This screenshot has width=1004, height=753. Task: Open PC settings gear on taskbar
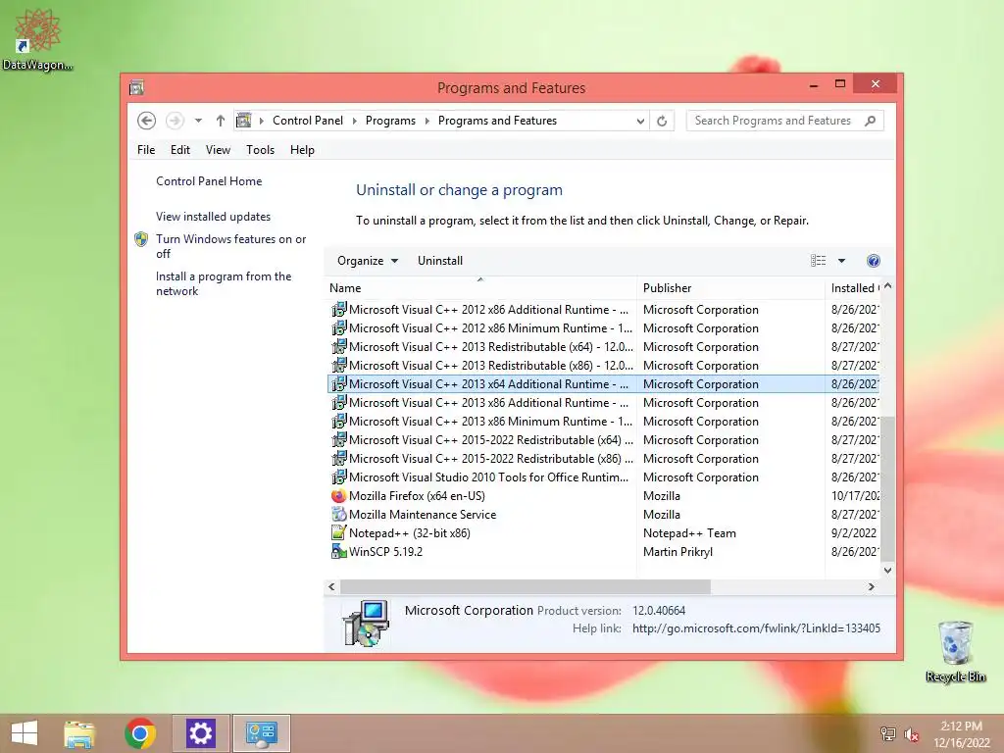(x=200, y=733)
